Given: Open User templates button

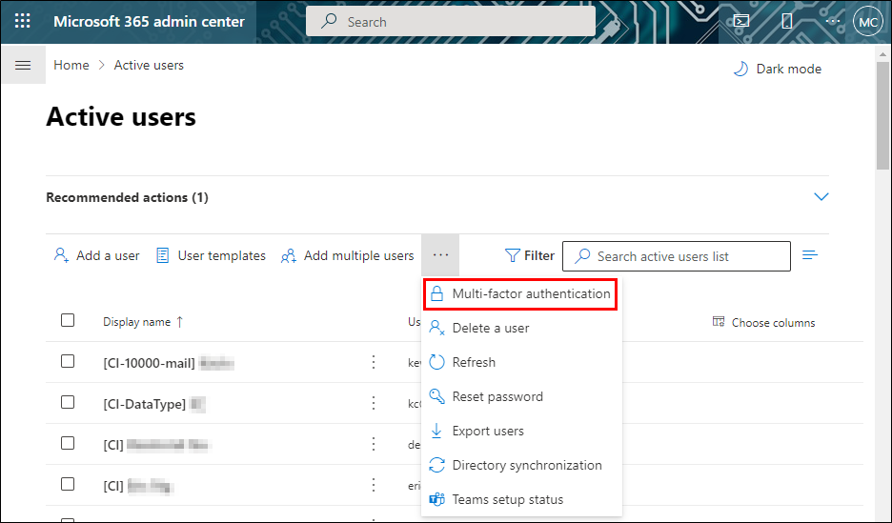Looking at the screenshot, I should [x=211, y=256].
